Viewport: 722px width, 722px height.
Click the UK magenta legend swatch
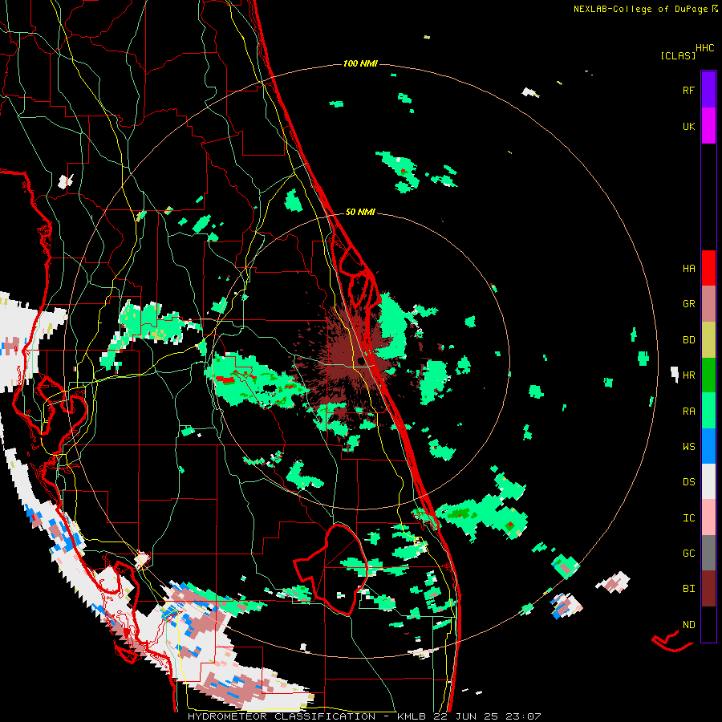[708, 126]
